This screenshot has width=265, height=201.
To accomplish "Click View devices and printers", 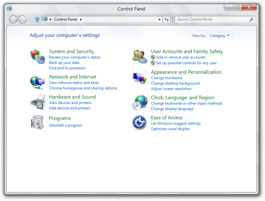I will point(70,103).
